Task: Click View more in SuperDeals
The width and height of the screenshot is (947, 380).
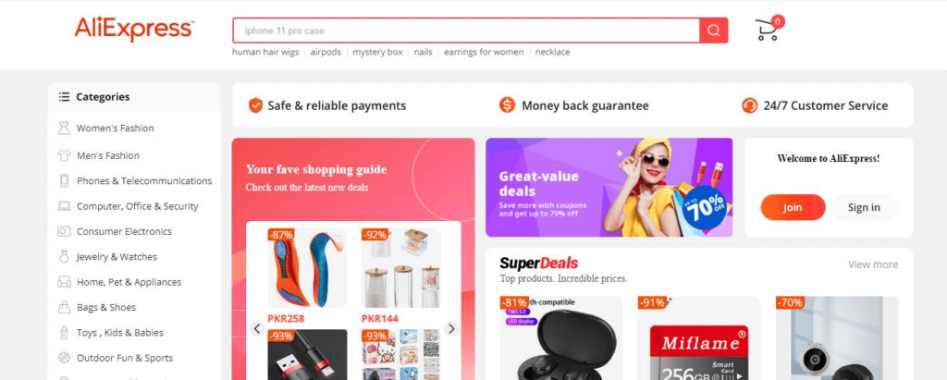Action: pyautogui.click(x=873, y=264)
